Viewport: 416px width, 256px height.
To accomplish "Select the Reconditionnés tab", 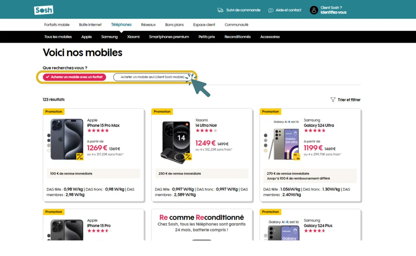I will point(237,37).
